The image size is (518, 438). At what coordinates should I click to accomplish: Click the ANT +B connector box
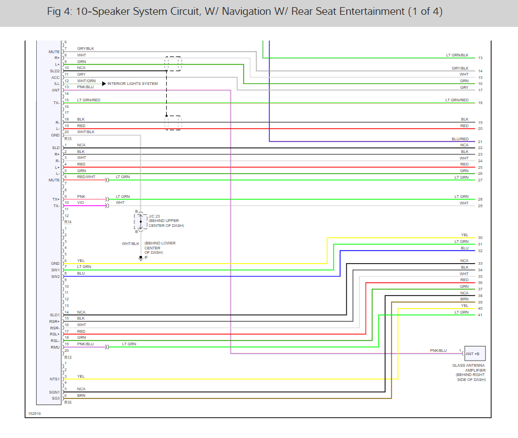point(475,354)
